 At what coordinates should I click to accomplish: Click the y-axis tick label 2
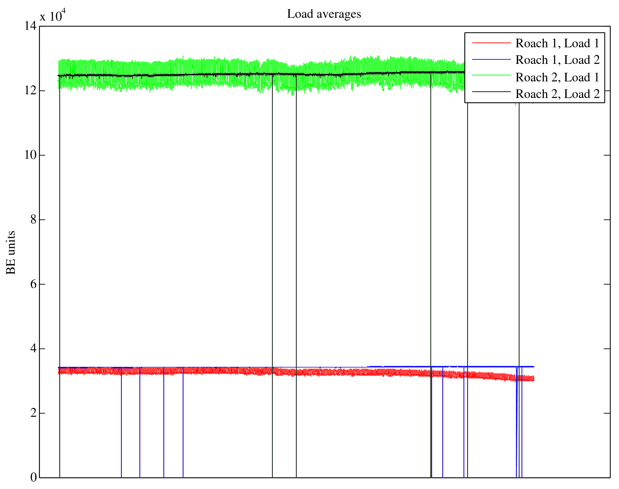(x=33, y=413)
